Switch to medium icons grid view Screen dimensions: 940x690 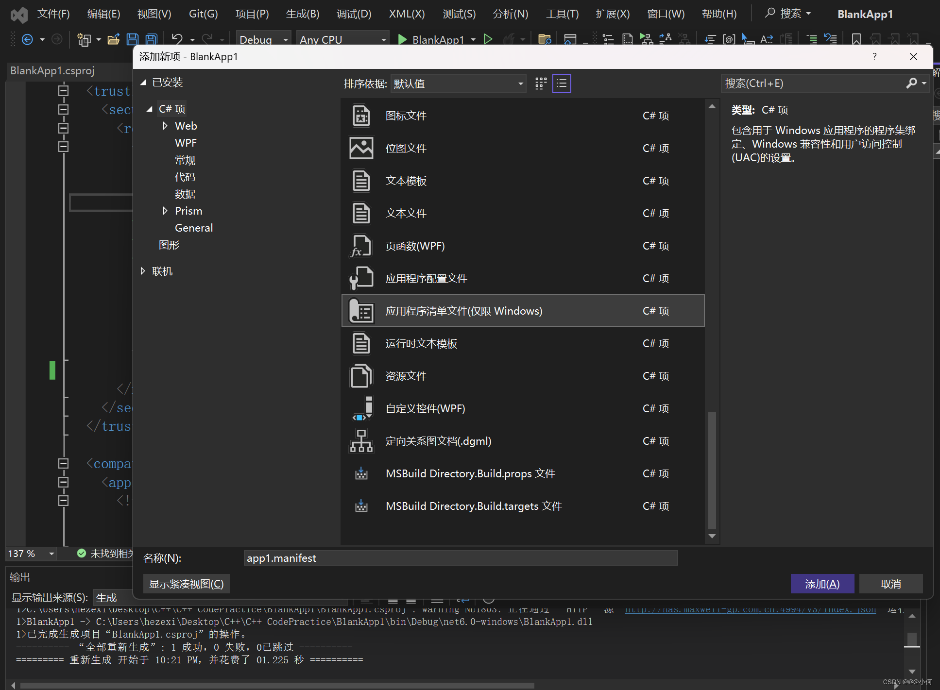(541, 84)
